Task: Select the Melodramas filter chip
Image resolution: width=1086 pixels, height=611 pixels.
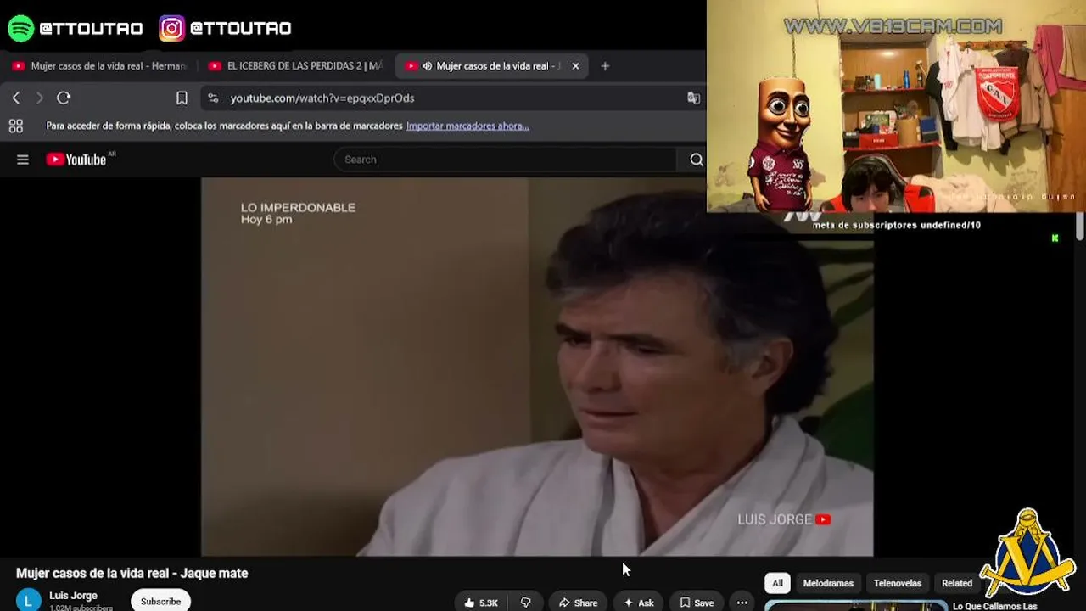Action: (x=828, y=583)
